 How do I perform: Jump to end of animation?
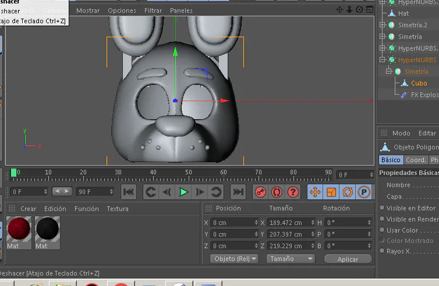[238, 192]
